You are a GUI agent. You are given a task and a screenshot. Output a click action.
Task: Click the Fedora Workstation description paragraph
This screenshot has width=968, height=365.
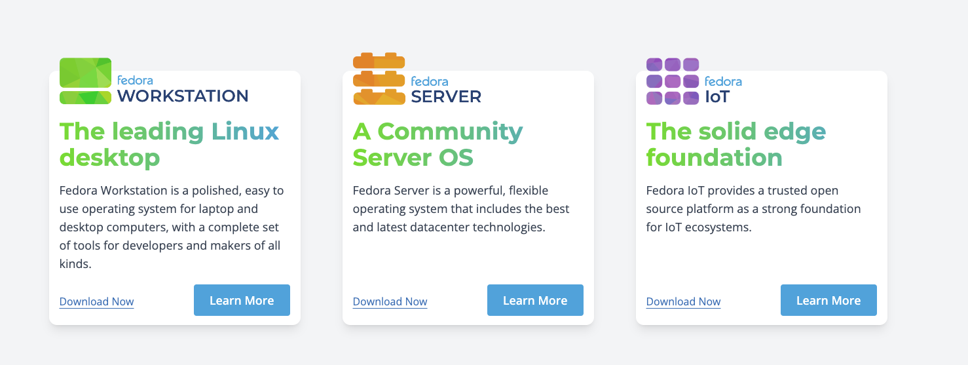point(172,227)
